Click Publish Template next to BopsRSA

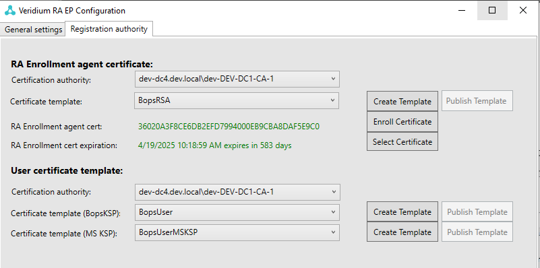click(477, 101)
